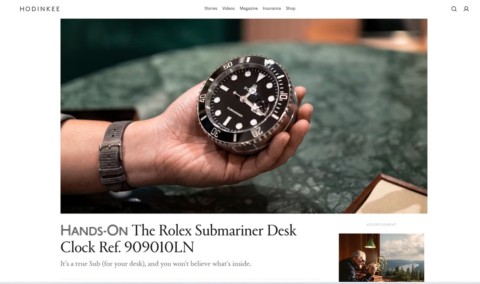
Task: Click the Hands-On category label
Action: (x=94, y=230)
